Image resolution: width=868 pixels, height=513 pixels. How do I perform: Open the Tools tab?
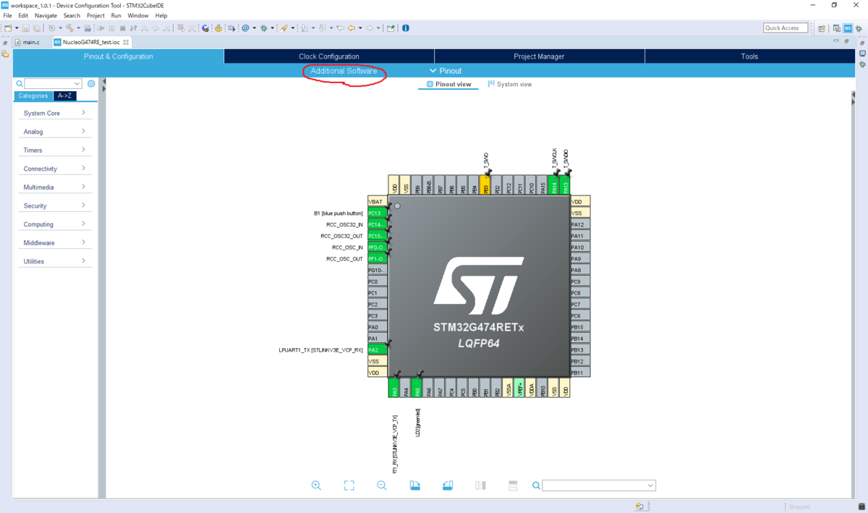pyautogui.click(x=749, y=56)
